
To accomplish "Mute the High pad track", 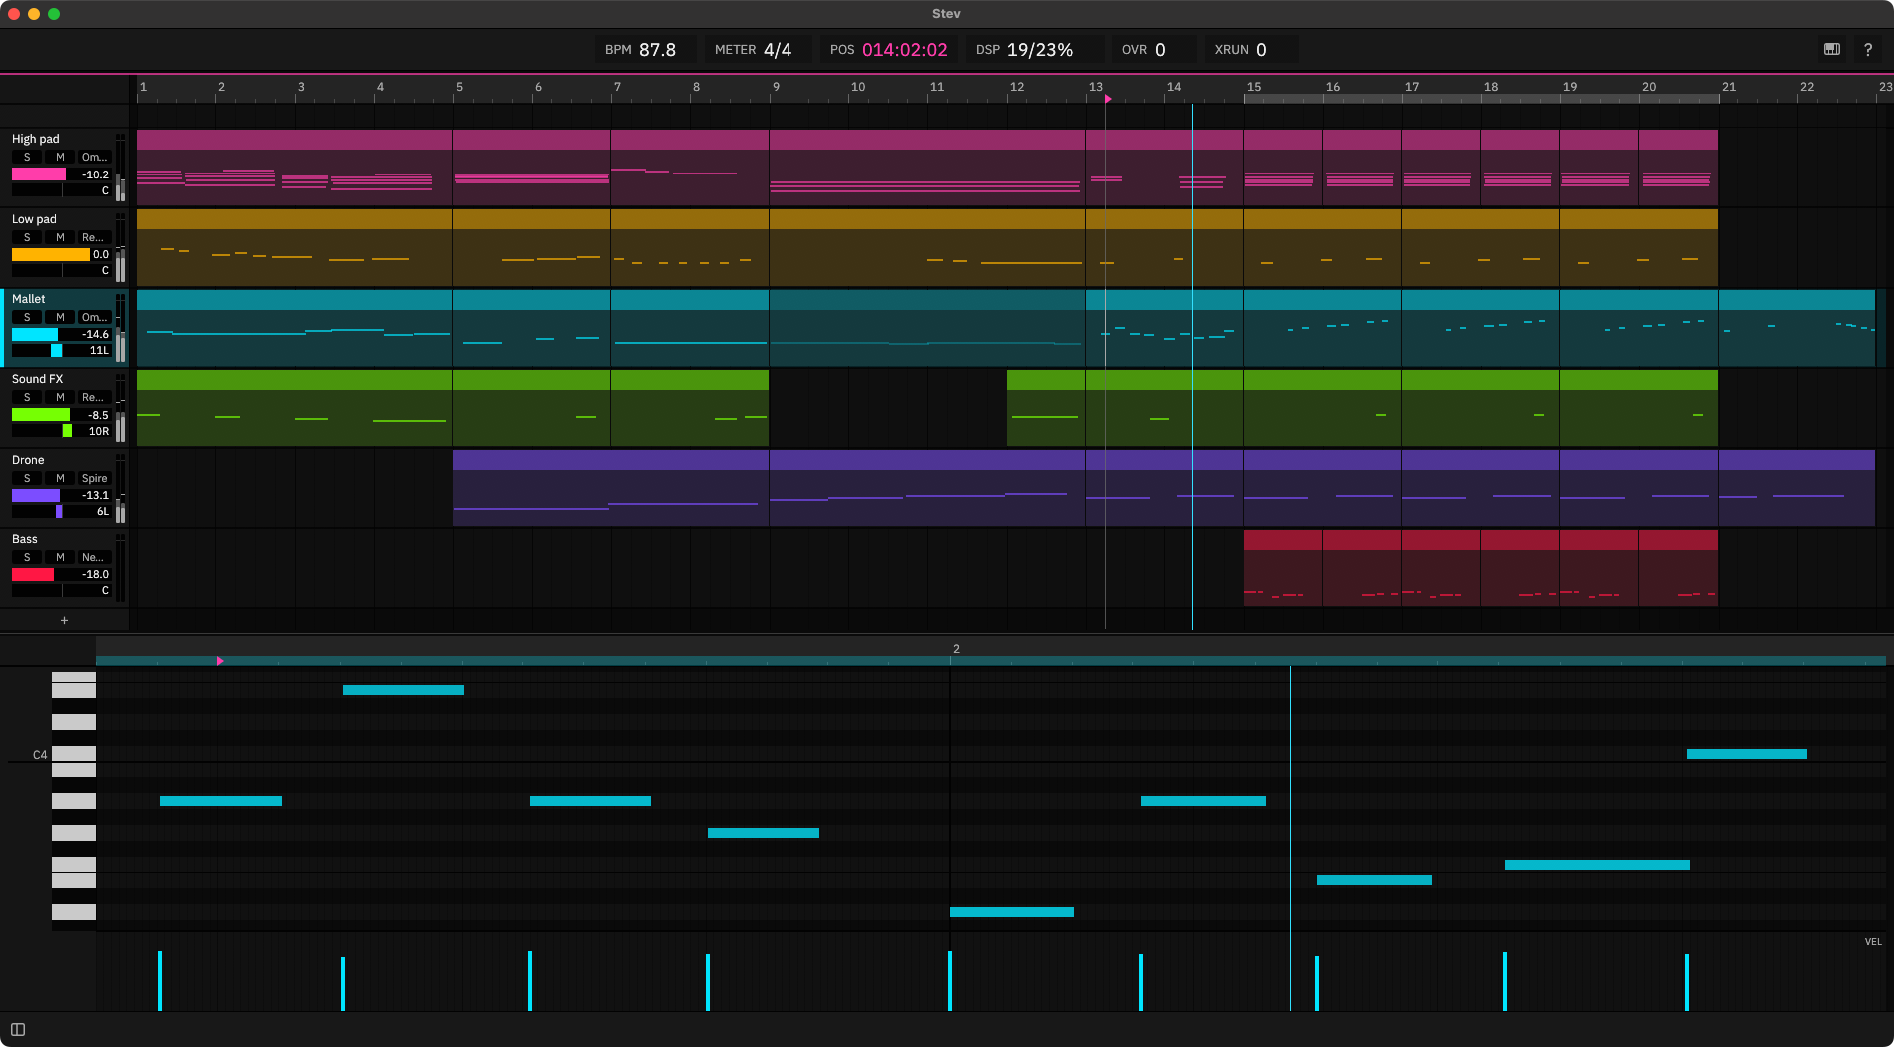I will [60, 157].
